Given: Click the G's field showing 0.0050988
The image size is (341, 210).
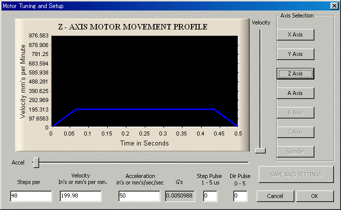Looking at the screenshot, I should point(180,196).
